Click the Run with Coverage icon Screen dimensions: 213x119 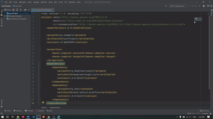pyautogui.click(x=196, y=6)
